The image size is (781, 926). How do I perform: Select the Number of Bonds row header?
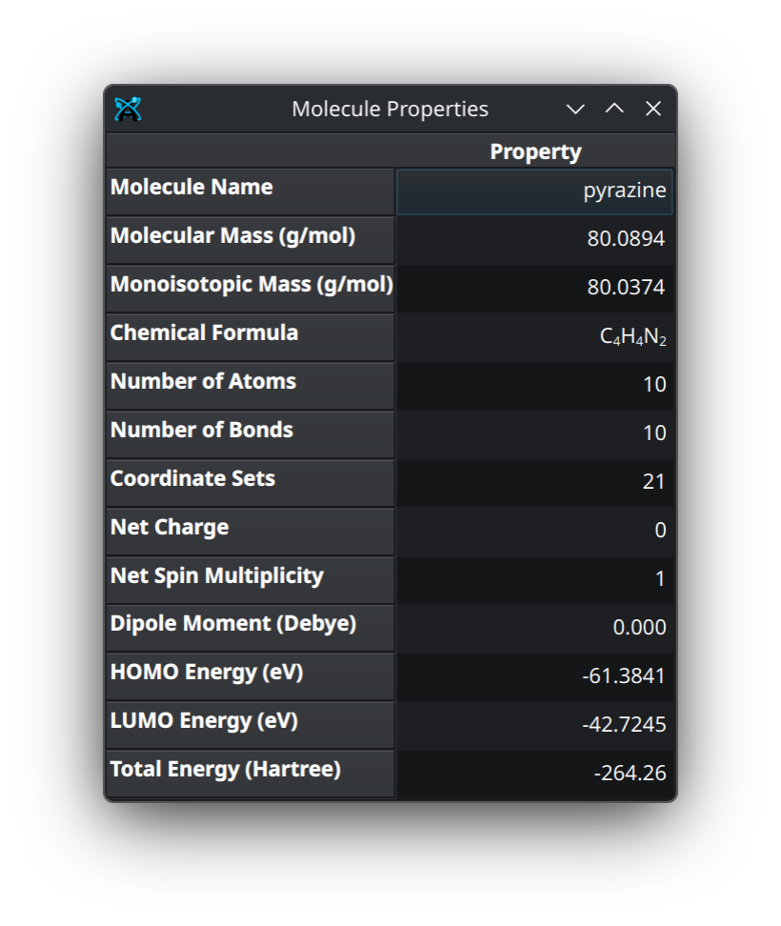pyautogui.click(x=250, y=433)
